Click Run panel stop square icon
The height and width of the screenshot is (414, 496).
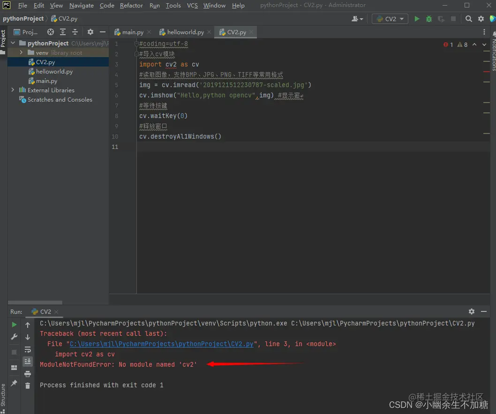[x=14, y=352]
